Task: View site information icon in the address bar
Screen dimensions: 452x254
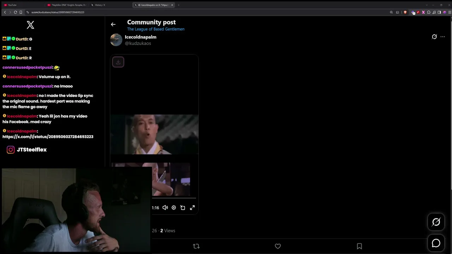Action: click(x=28, y=12)
